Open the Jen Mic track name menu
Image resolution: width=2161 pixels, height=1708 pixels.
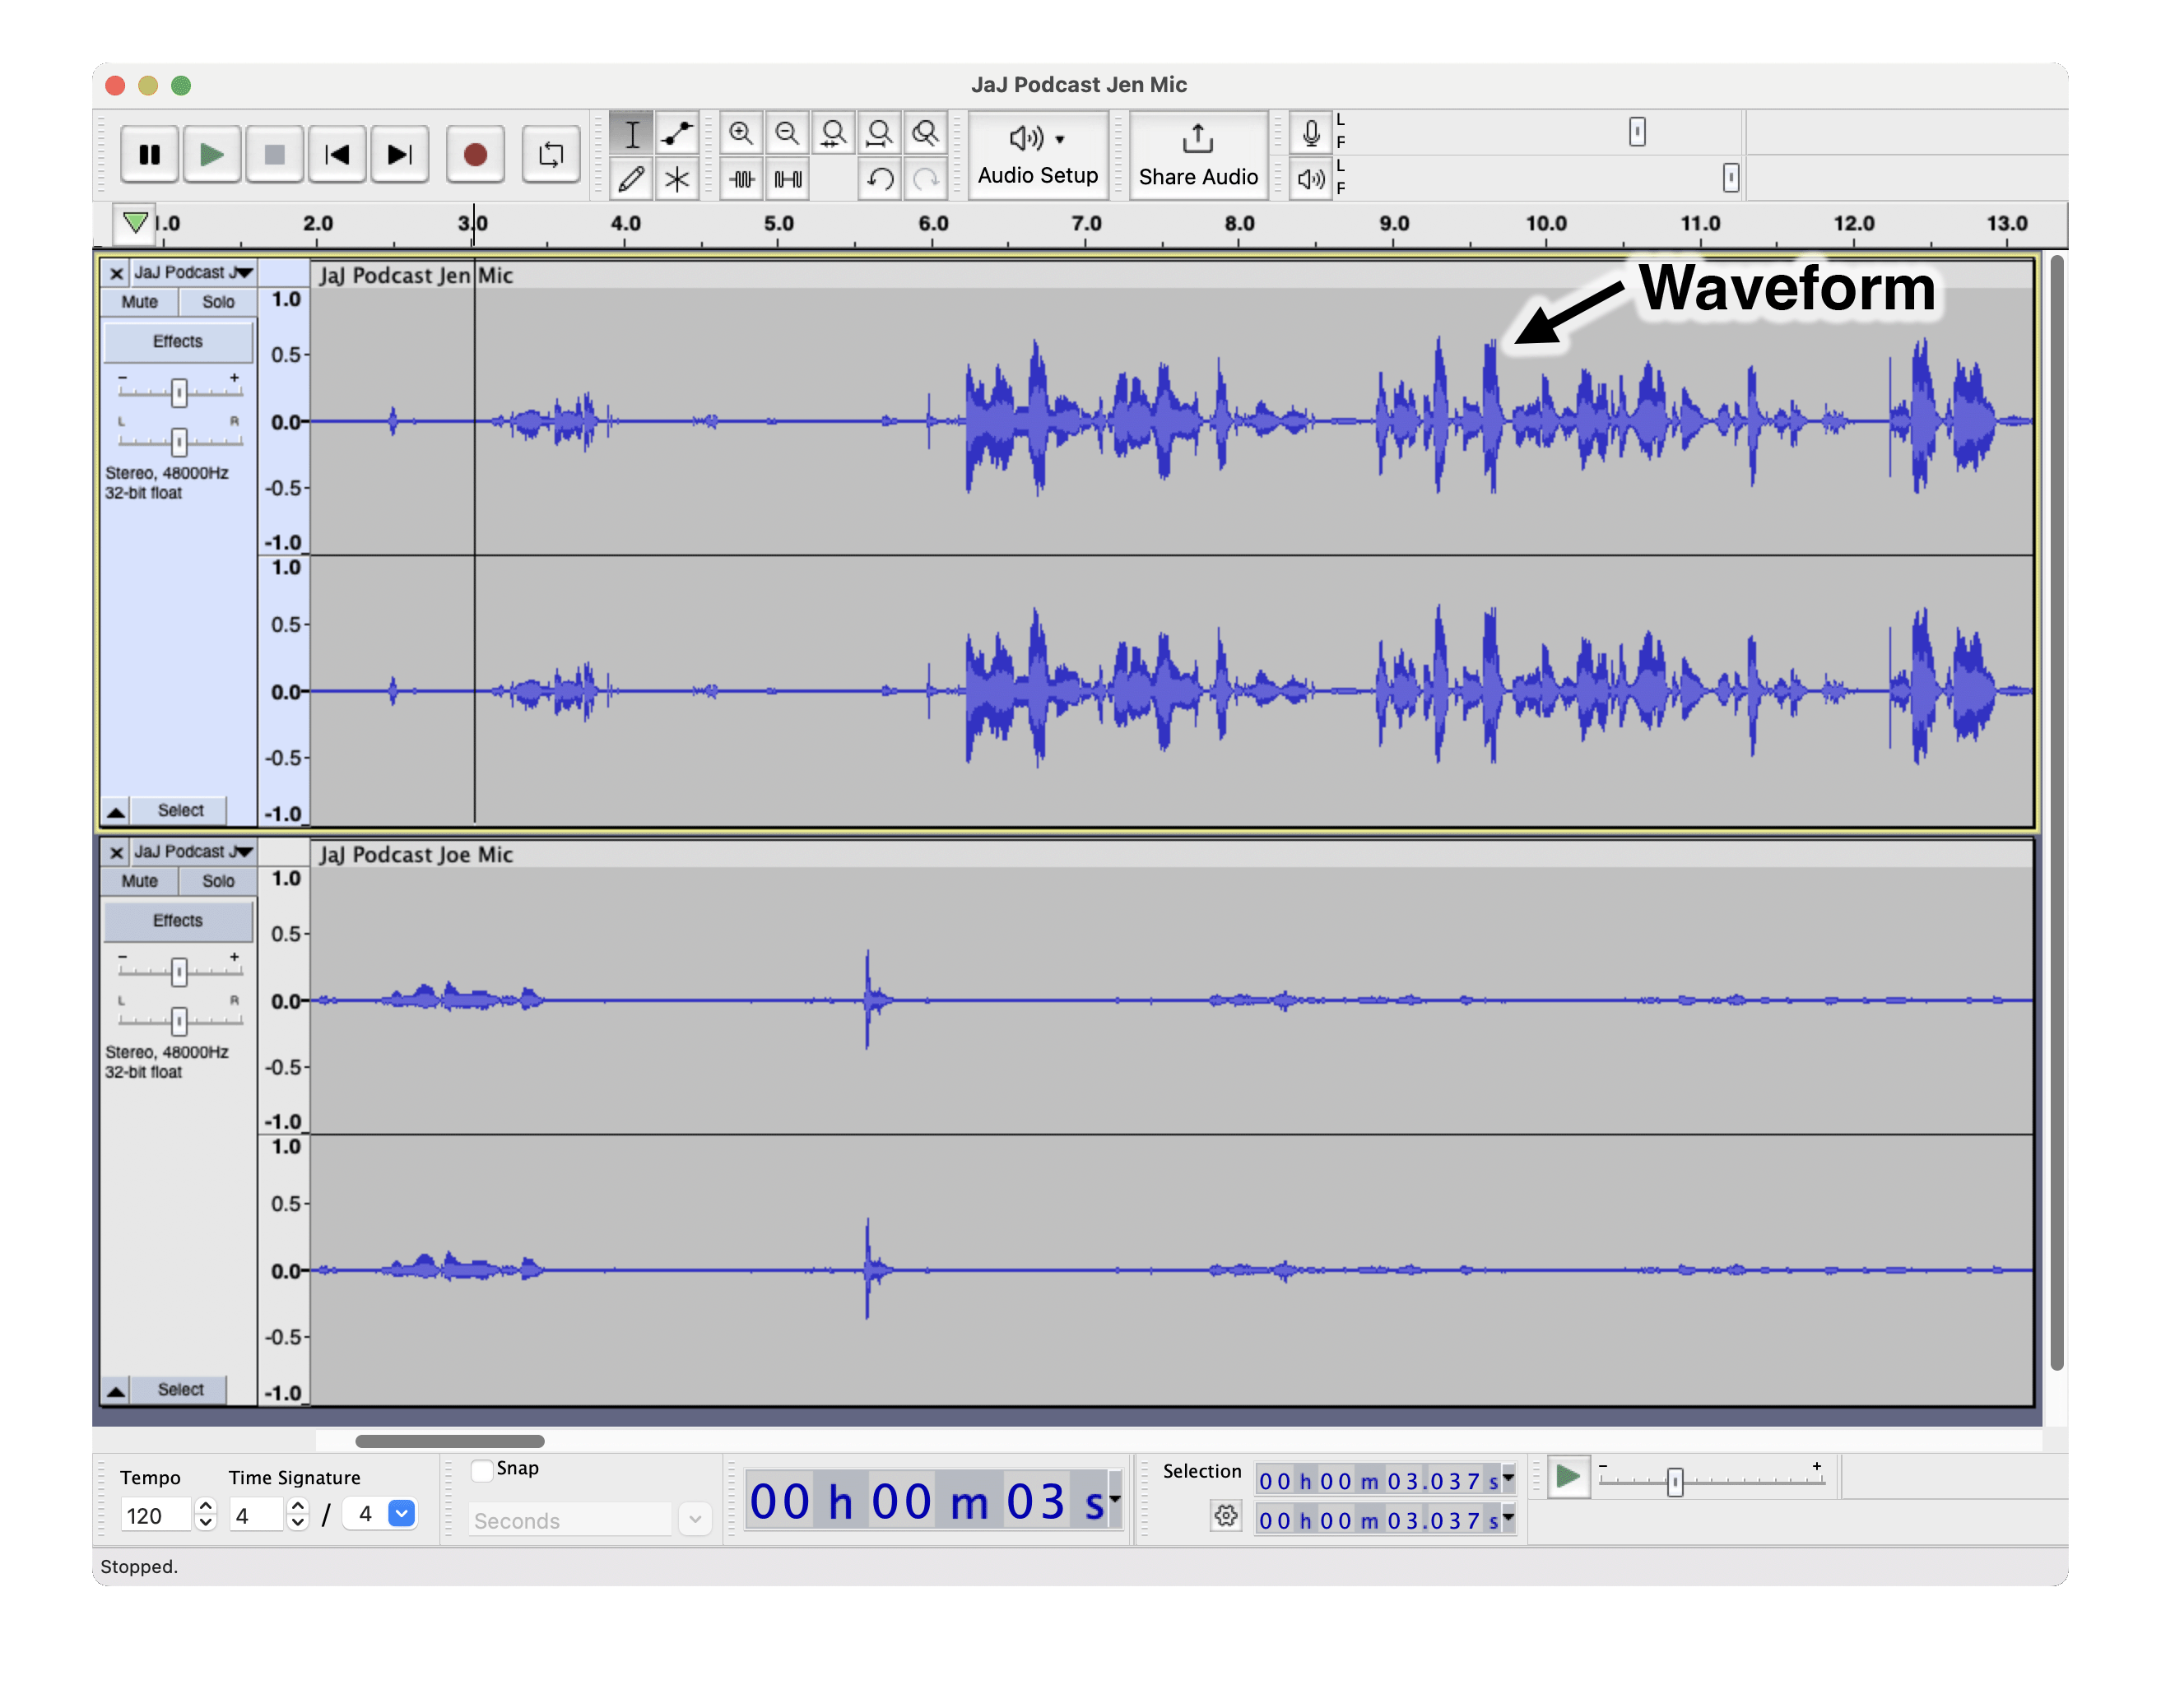point(192,272)
